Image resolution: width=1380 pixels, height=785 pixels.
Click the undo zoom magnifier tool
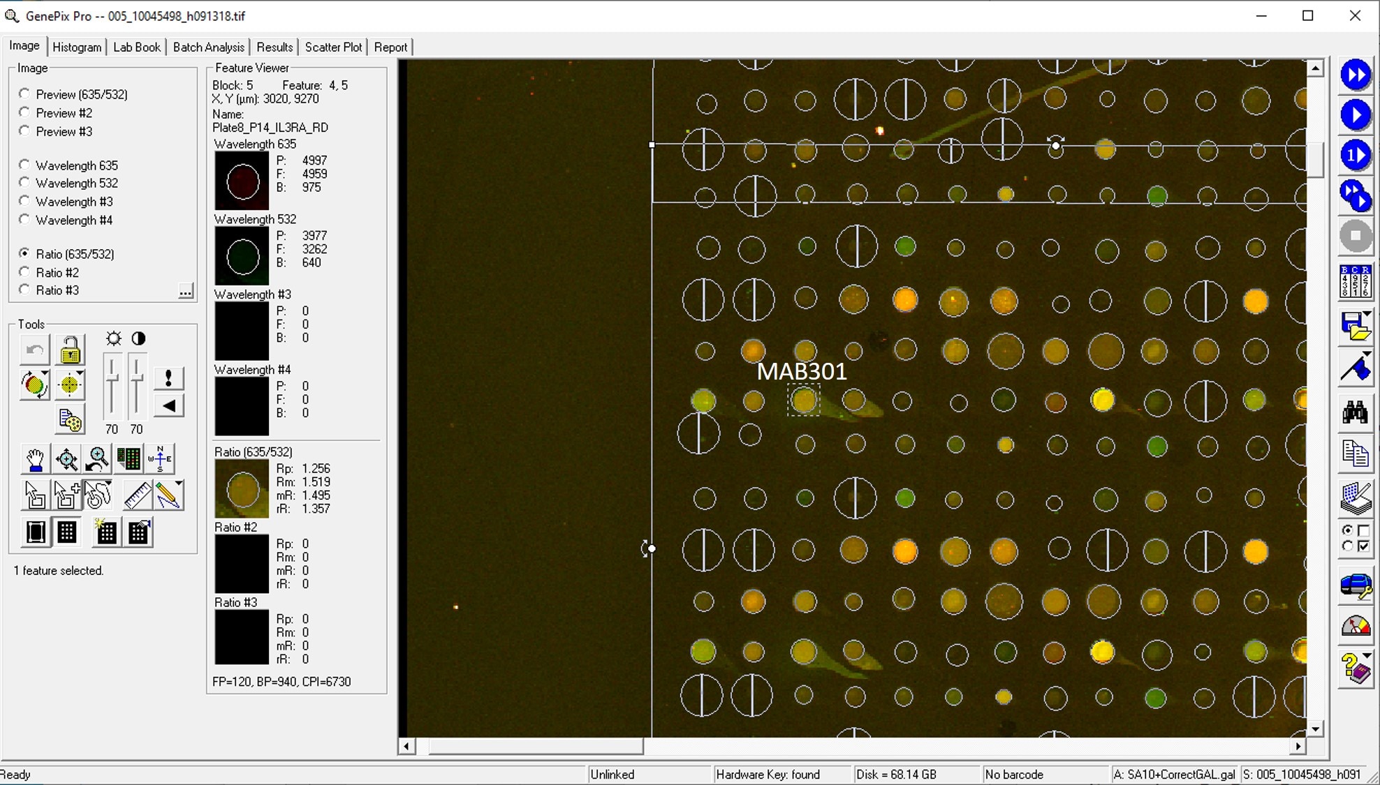click(98, 459)
